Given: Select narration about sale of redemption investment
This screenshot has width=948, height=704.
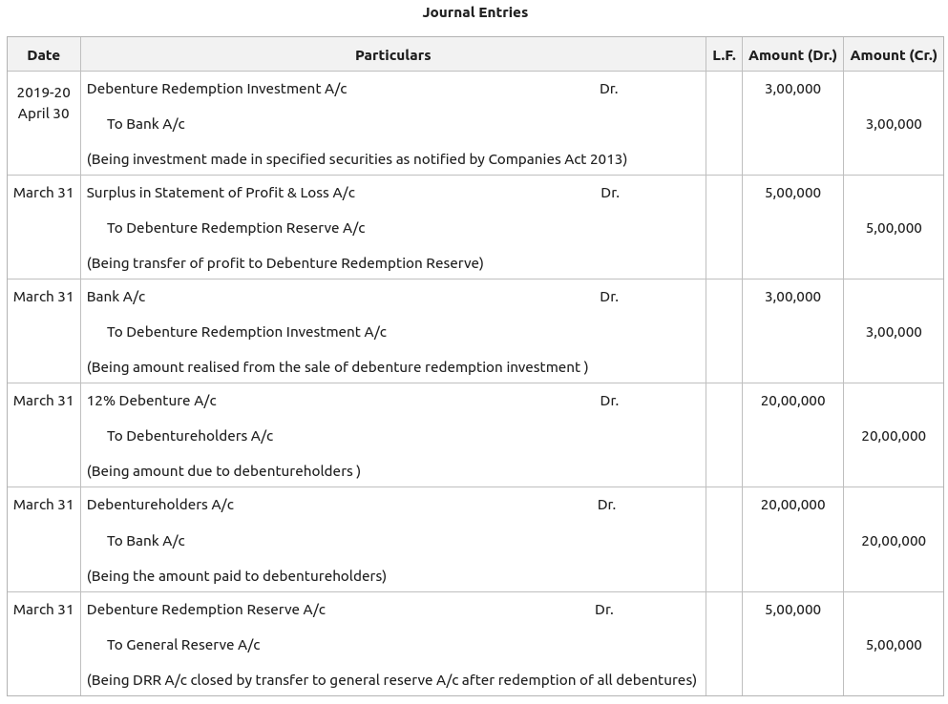Looking at the screenshot, I should [x=337, y=367].
